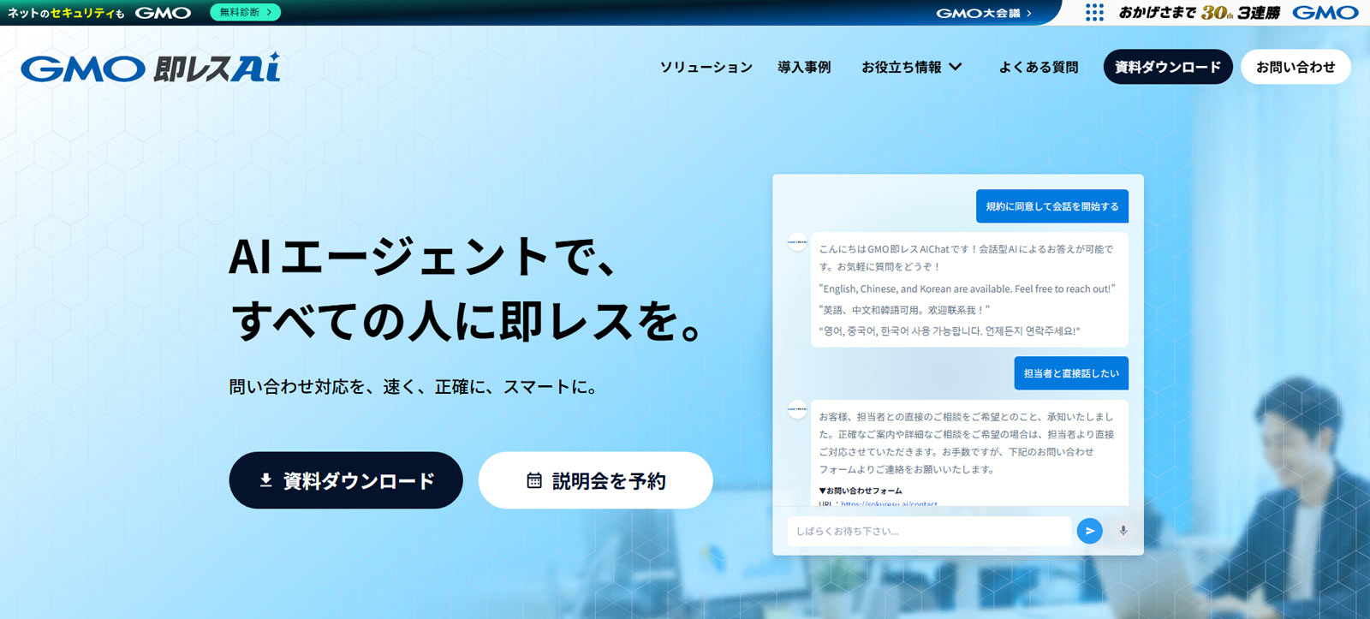Click 規約に同意して会話を開始する chat button
1370x619 pixels.
pyautogui.click(x=1052, y=206)
